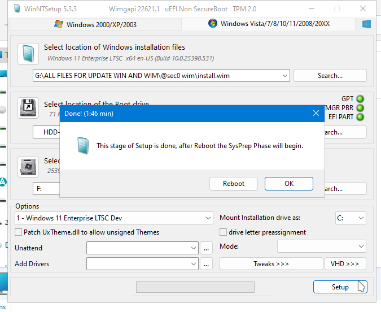Click the HDD boot drive field
This screenshot has width=381, height=312.
point(46,132)
